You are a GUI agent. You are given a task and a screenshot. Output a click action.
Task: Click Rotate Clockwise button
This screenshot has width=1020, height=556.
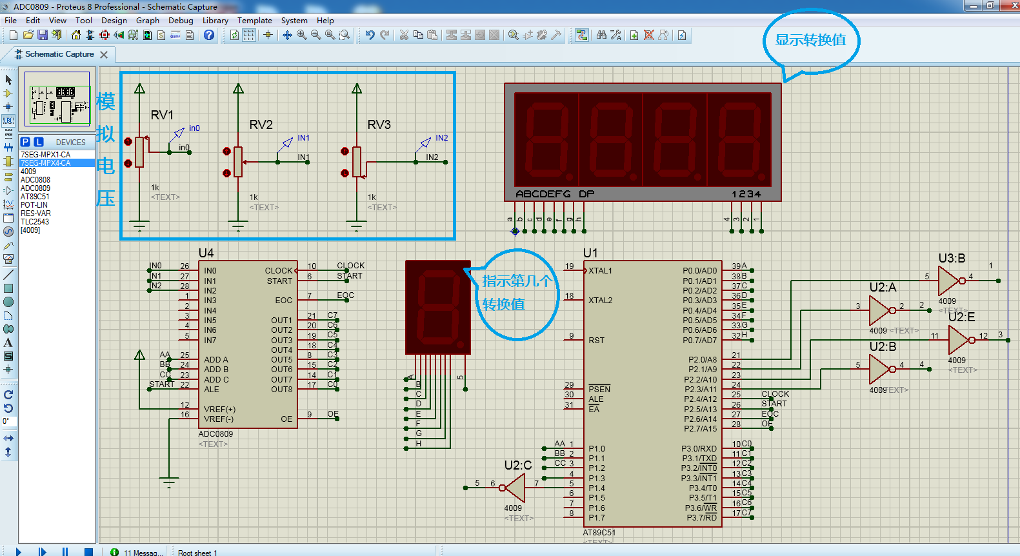pos(8,394)
